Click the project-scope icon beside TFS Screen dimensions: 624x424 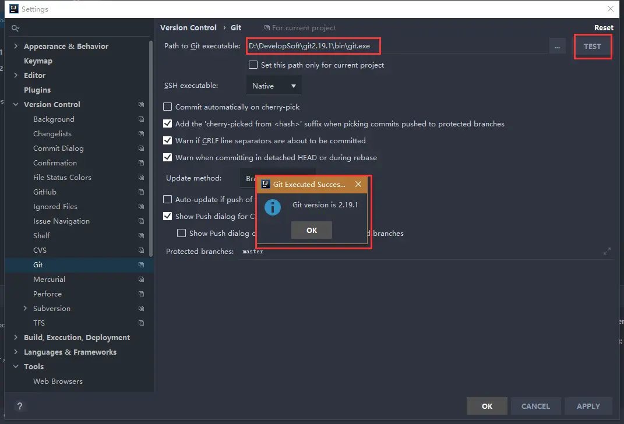(x=141, y=323)
